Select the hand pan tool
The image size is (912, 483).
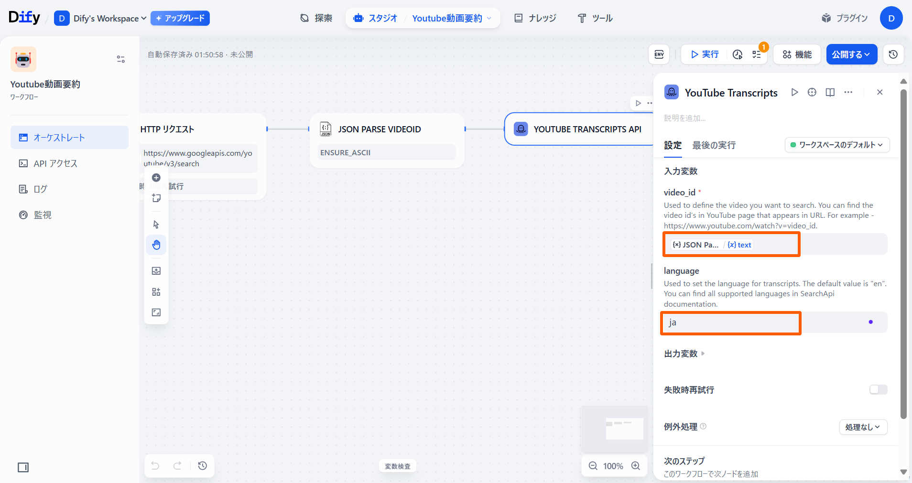pos(156,245)
